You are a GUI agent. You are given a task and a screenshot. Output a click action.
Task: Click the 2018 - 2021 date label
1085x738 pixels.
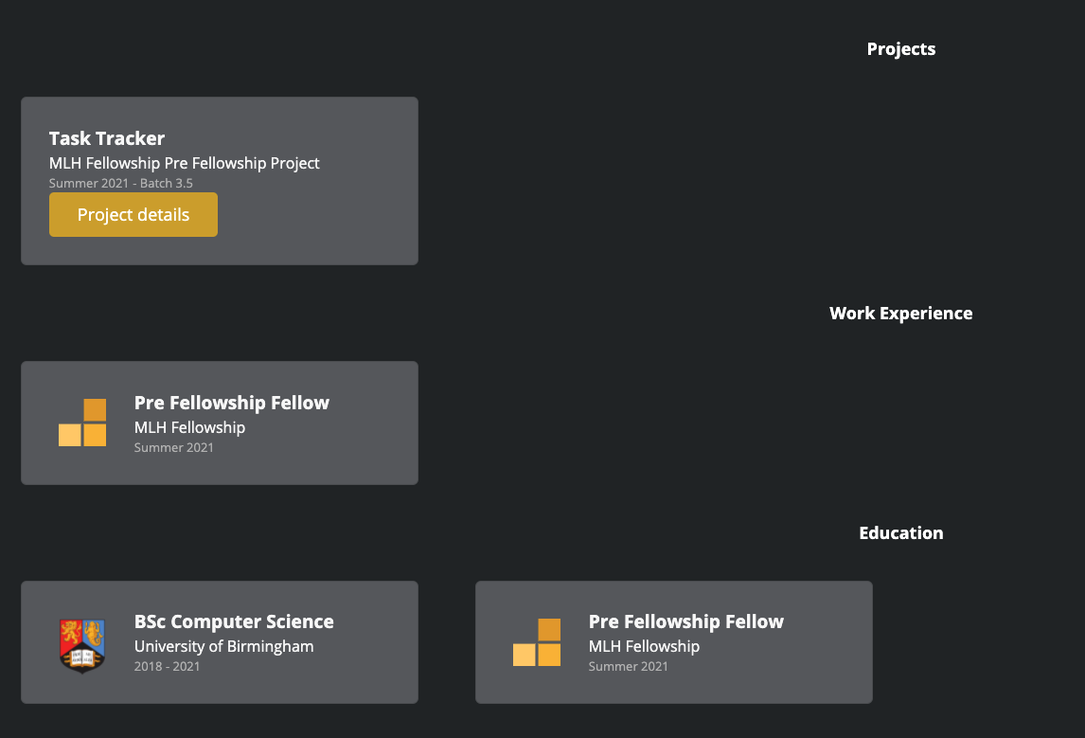click(167, 667)
